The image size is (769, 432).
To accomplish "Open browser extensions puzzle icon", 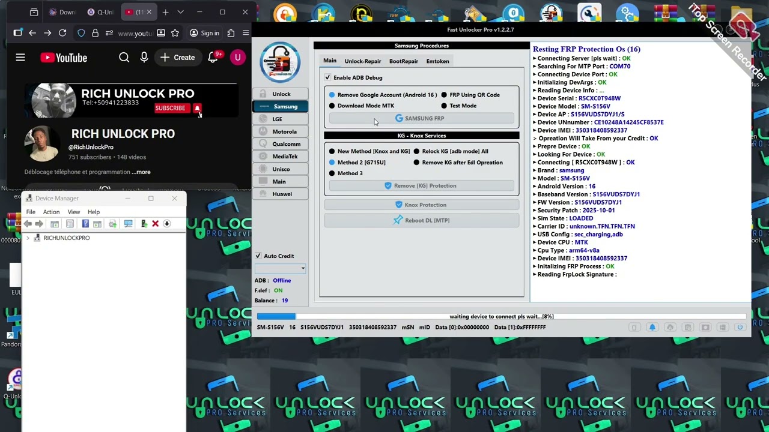I will click(x=231, y=33).
